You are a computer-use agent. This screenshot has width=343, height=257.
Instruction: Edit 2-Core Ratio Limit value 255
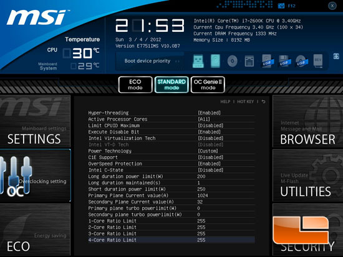[x=201, y=227]
